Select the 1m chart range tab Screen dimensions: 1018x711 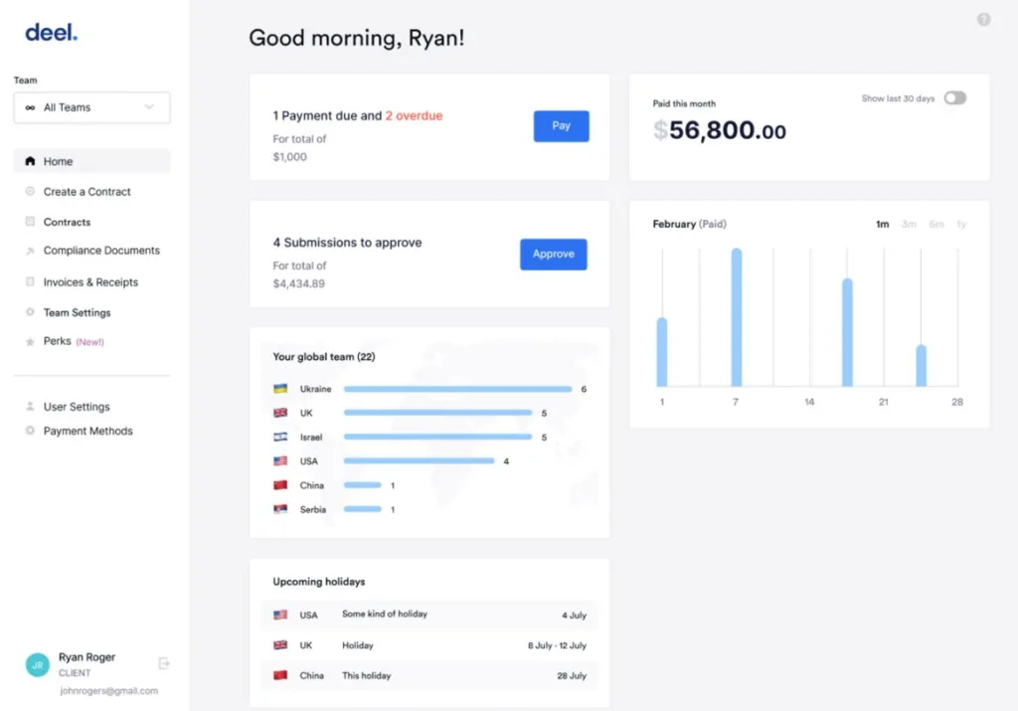pyautogui.click(x=882, y=225)
